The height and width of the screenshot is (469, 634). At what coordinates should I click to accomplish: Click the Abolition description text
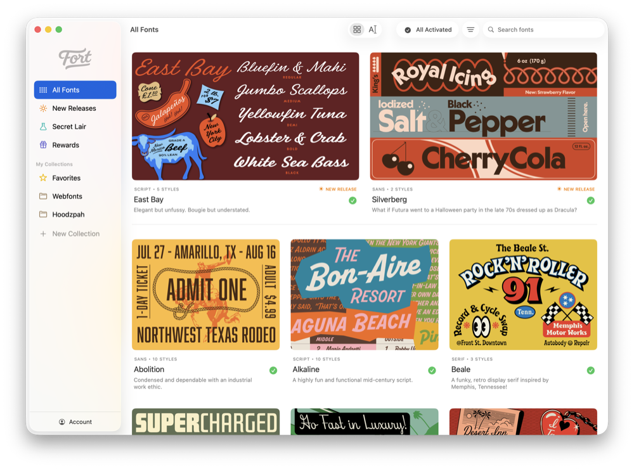(x=193, y=383)
